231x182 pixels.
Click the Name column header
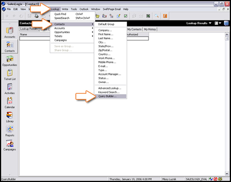(x=35, y=35)
